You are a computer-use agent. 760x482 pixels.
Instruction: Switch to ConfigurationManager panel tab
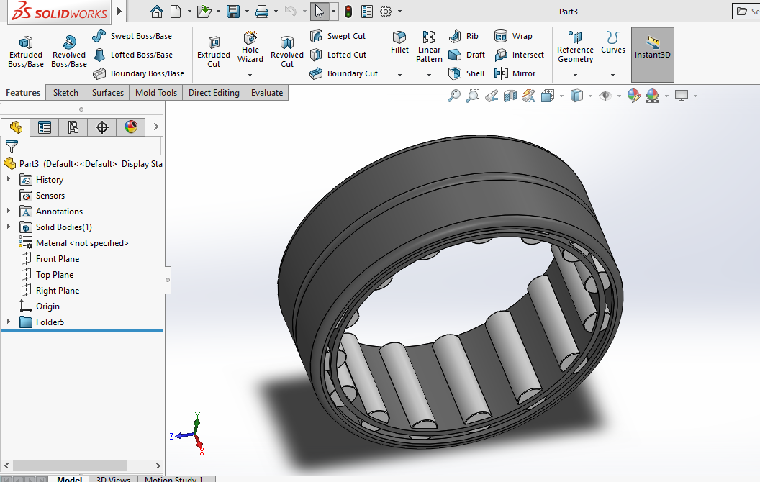[73, 127]
